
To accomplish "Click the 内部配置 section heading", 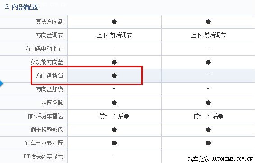I will (25, 7).
